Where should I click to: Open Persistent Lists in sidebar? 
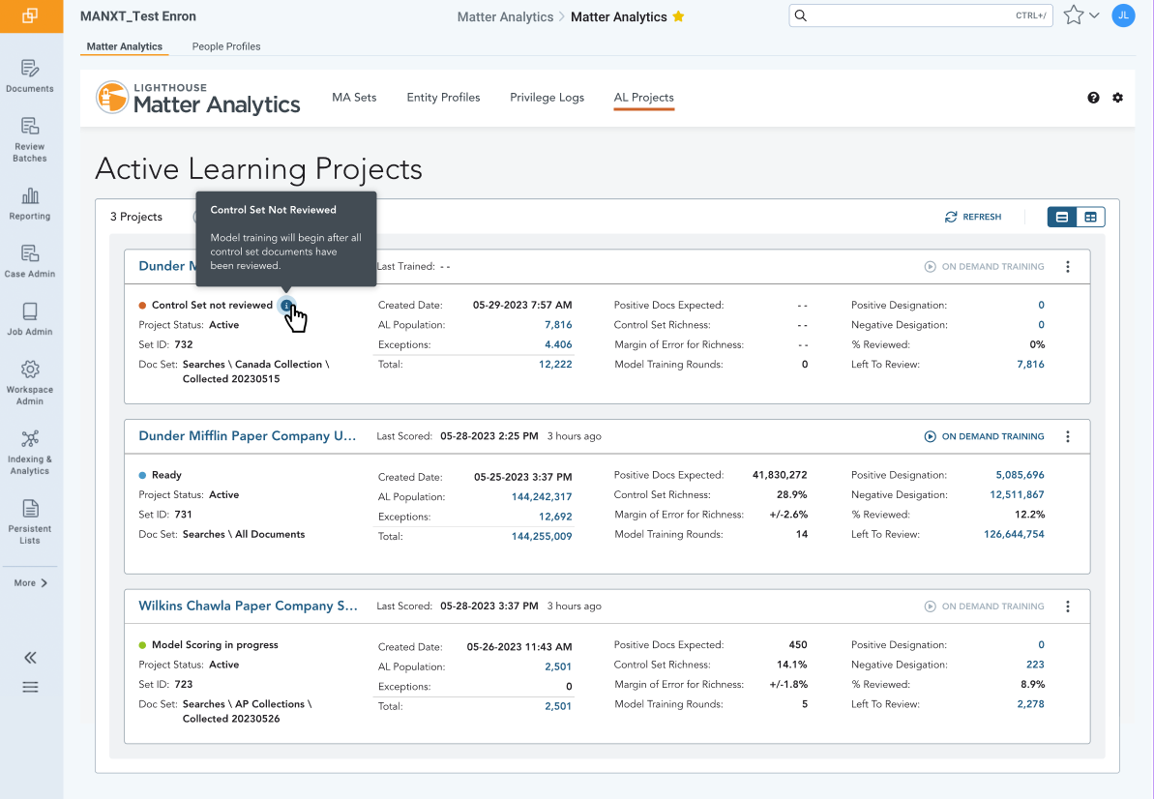(30, 521)
